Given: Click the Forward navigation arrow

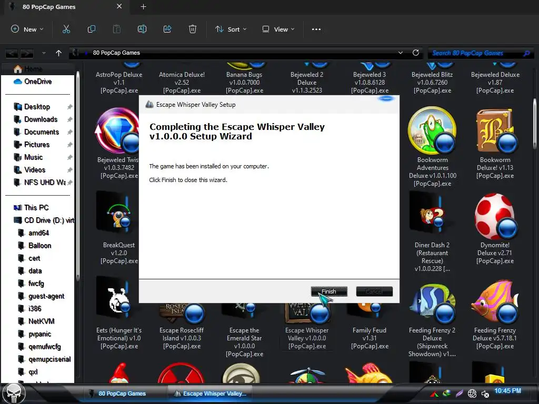Looking at the screenshot, I should pyautogui.click(x=27, y=53).
